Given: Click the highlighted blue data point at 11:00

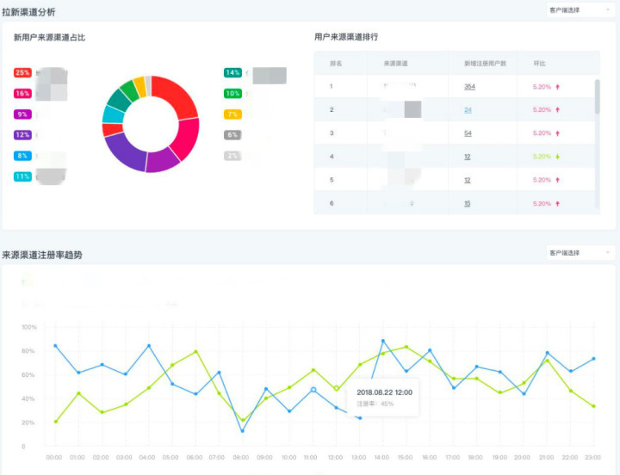Looking at the screenshot, I should 313,390.
